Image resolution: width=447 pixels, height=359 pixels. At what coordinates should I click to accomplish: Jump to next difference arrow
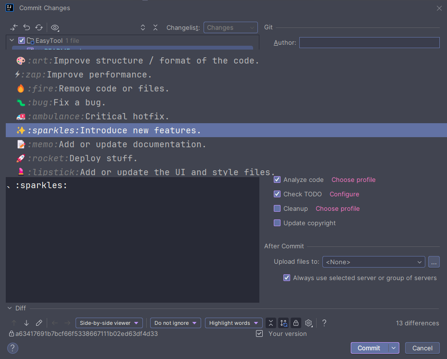click(26, 323)
